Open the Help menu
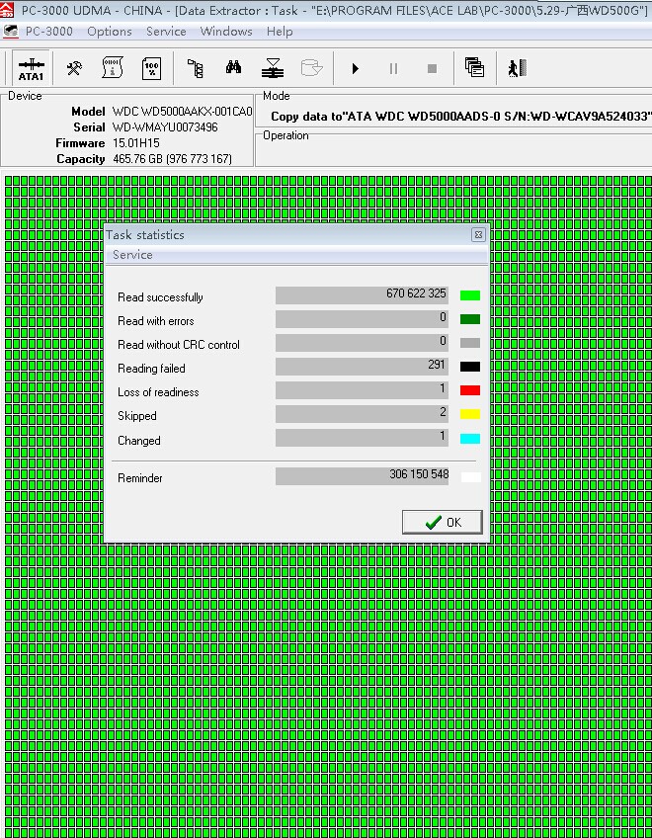 [x=280, y=32]
